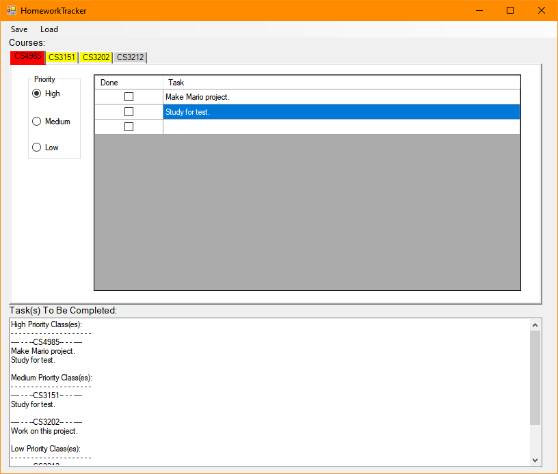Switch to the CS4985 course tab
Image resolution: width=558 pixels, height=474 pixels.
(28, 57)
